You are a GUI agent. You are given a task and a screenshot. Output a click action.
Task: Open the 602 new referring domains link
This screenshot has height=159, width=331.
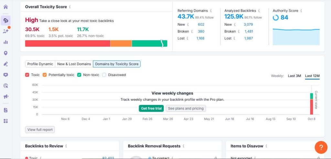(x=201, y=25)
